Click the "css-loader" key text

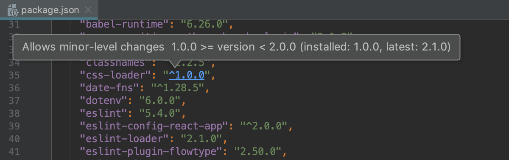point(119,76)
